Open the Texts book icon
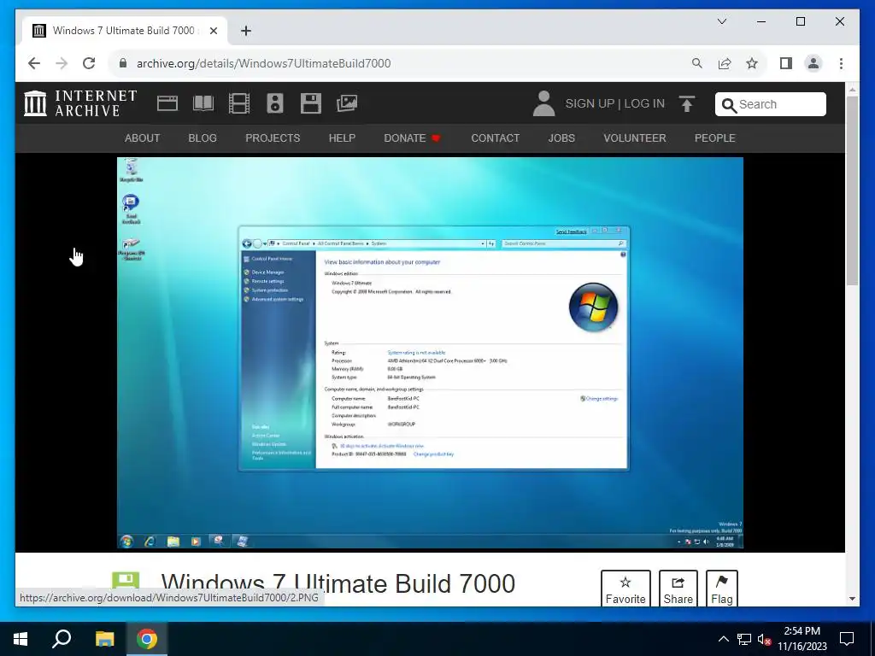Image resolution: width=875 pixels, height=656 pixels. click(203, 103)
